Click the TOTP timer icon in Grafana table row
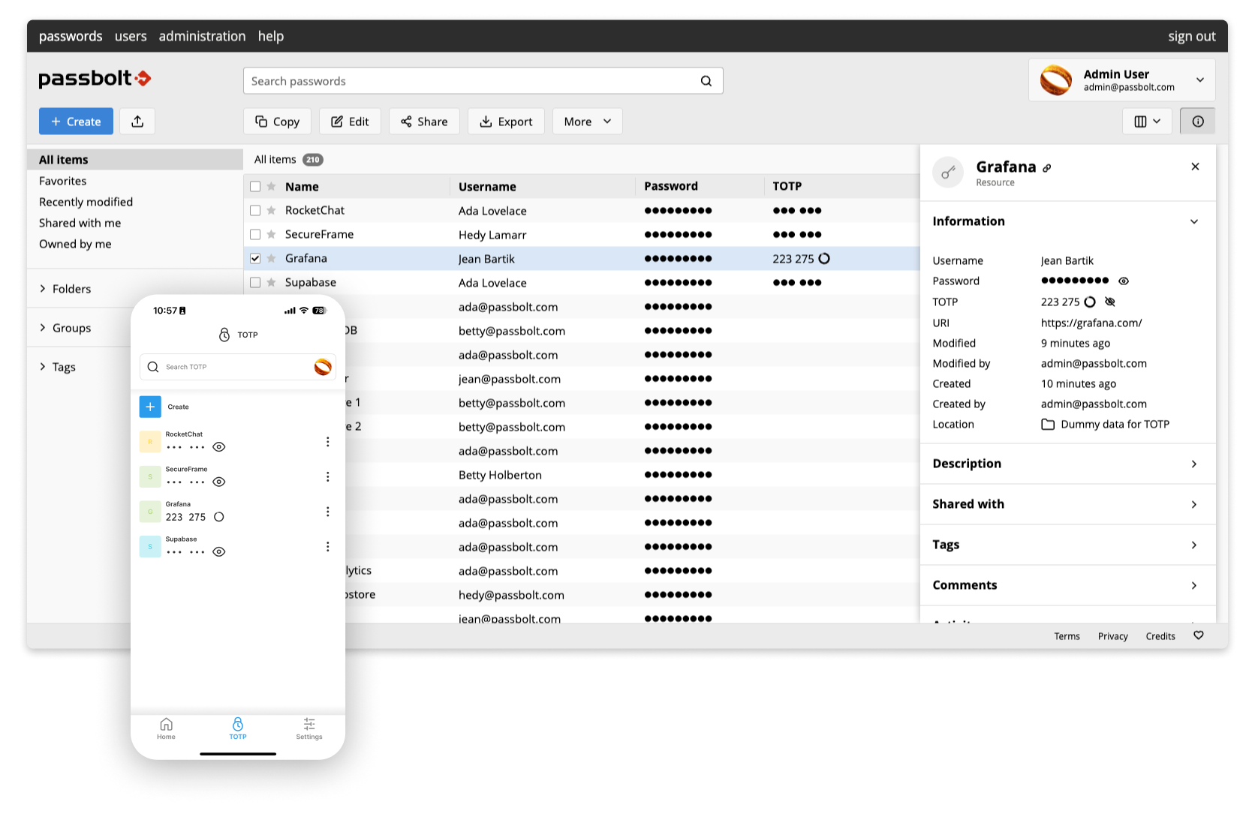Image resolution: width=1255 pixels, height=814 pixels. [824, 259]
